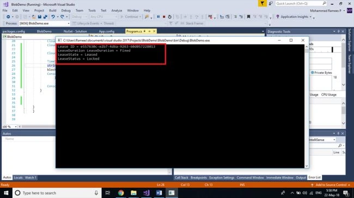The height and width of the screenshot is (198, 354).
Task: Open the Undo history dropdown arrow
Action: coord(58,17)
